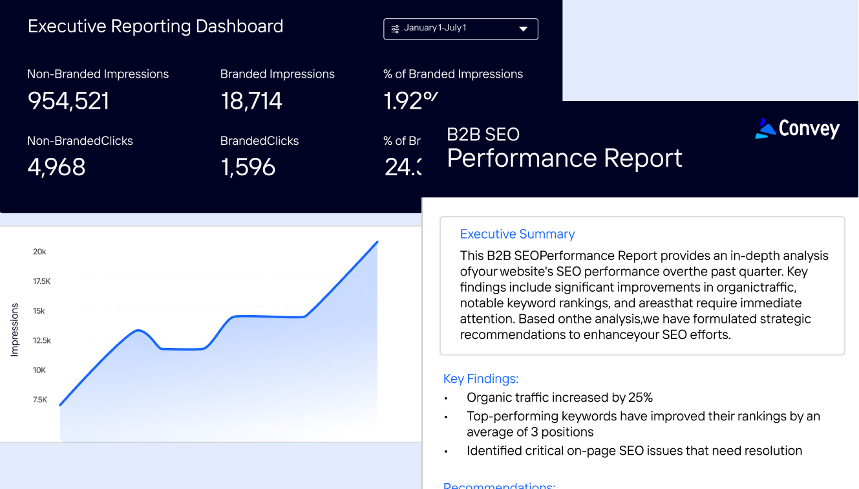This screenshot has height=489, width=859.
Task: Open the Executive Summary heading link
Action: click(x=517, y=234)
